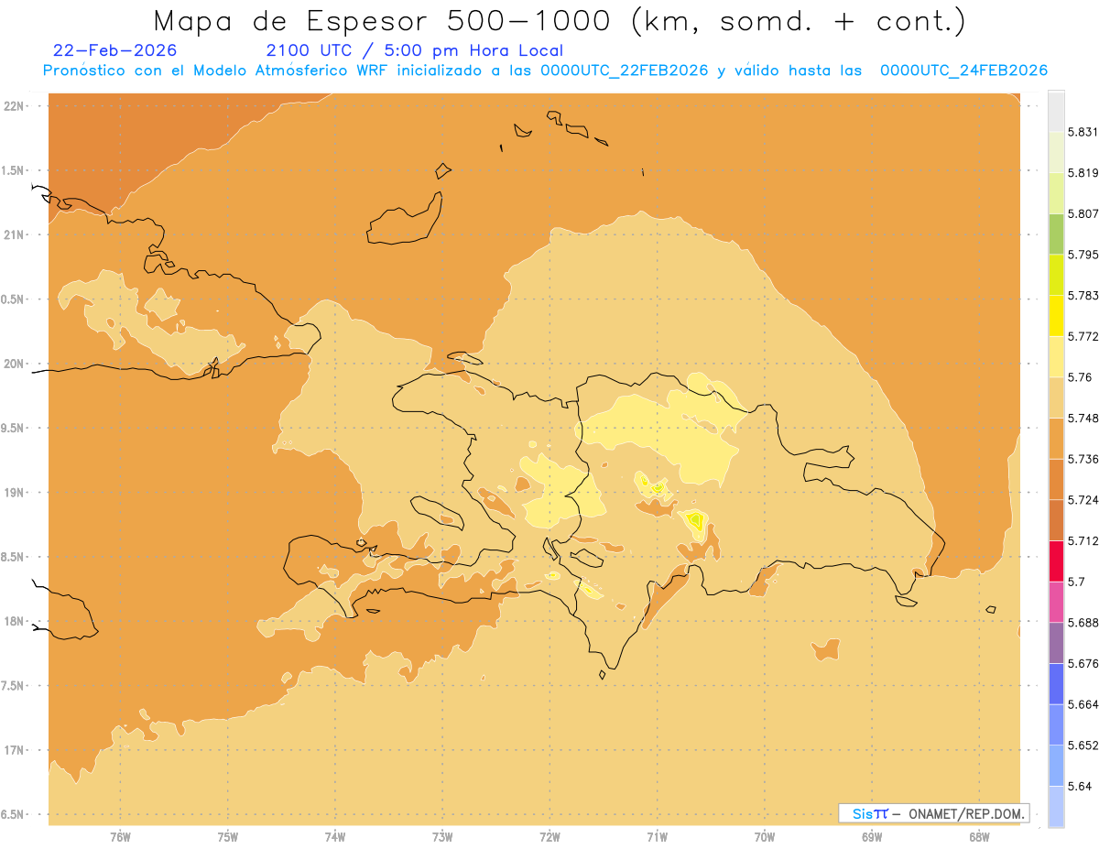The image size is (1099, 849).
Task: Click the 7.5N latitude label
Action: (13, 686)
